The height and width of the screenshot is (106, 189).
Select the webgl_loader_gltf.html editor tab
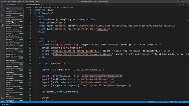pyautogui.click(x=33, y=5)
